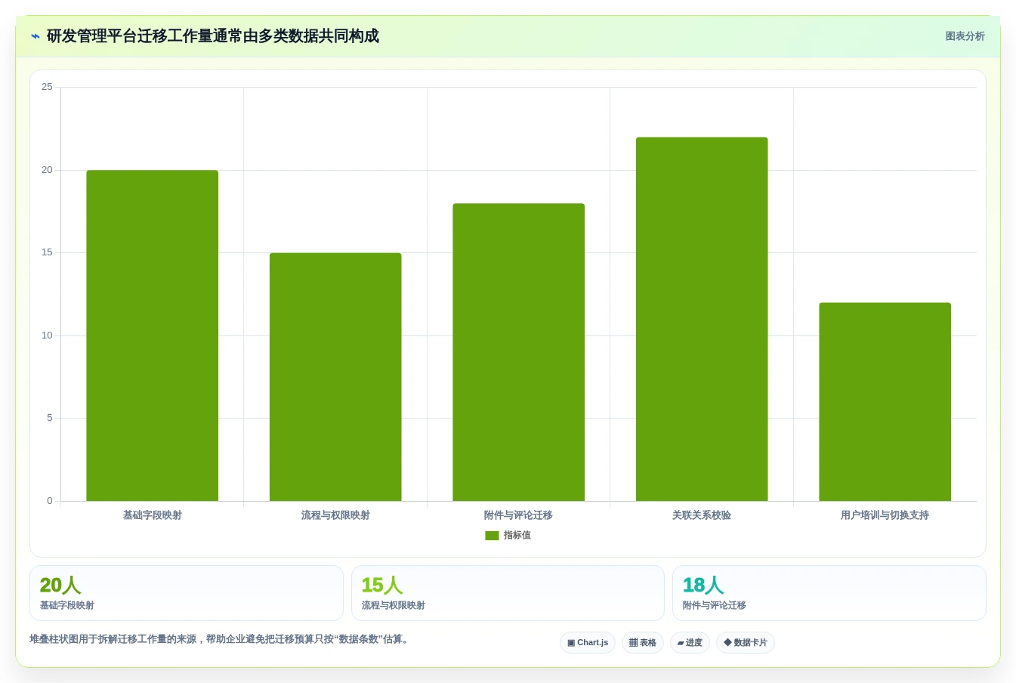Click the 图表分析 label in header
Screen dimensions: 1016x683
pyautogui.click(x=965, y=36)
